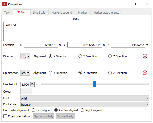The image size is (153, 123).
Task: Enable the Fixed orientation checkbox
Action: click(5, 116)
